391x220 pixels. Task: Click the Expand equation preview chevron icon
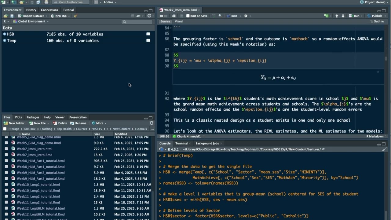point(378,72)
